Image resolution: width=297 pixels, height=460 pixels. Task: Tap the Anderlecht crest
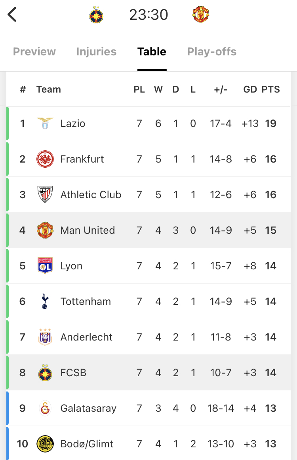[45, 337]
